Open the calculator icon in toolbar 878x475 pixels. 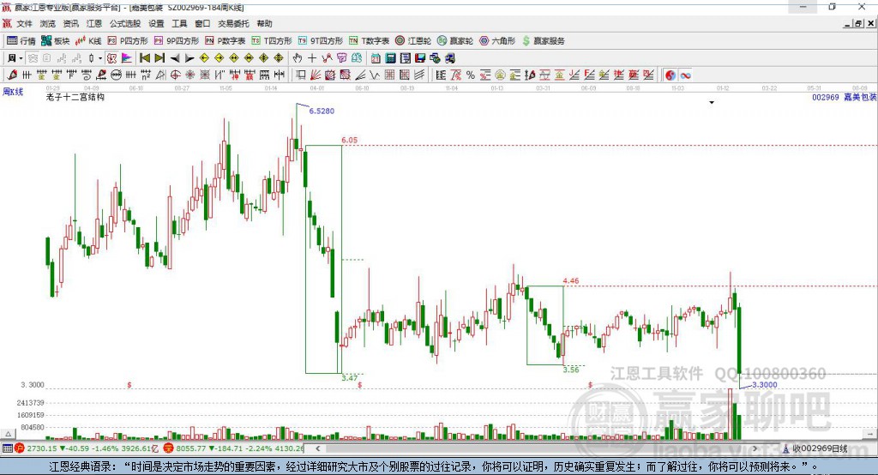(x=390, y=57)
